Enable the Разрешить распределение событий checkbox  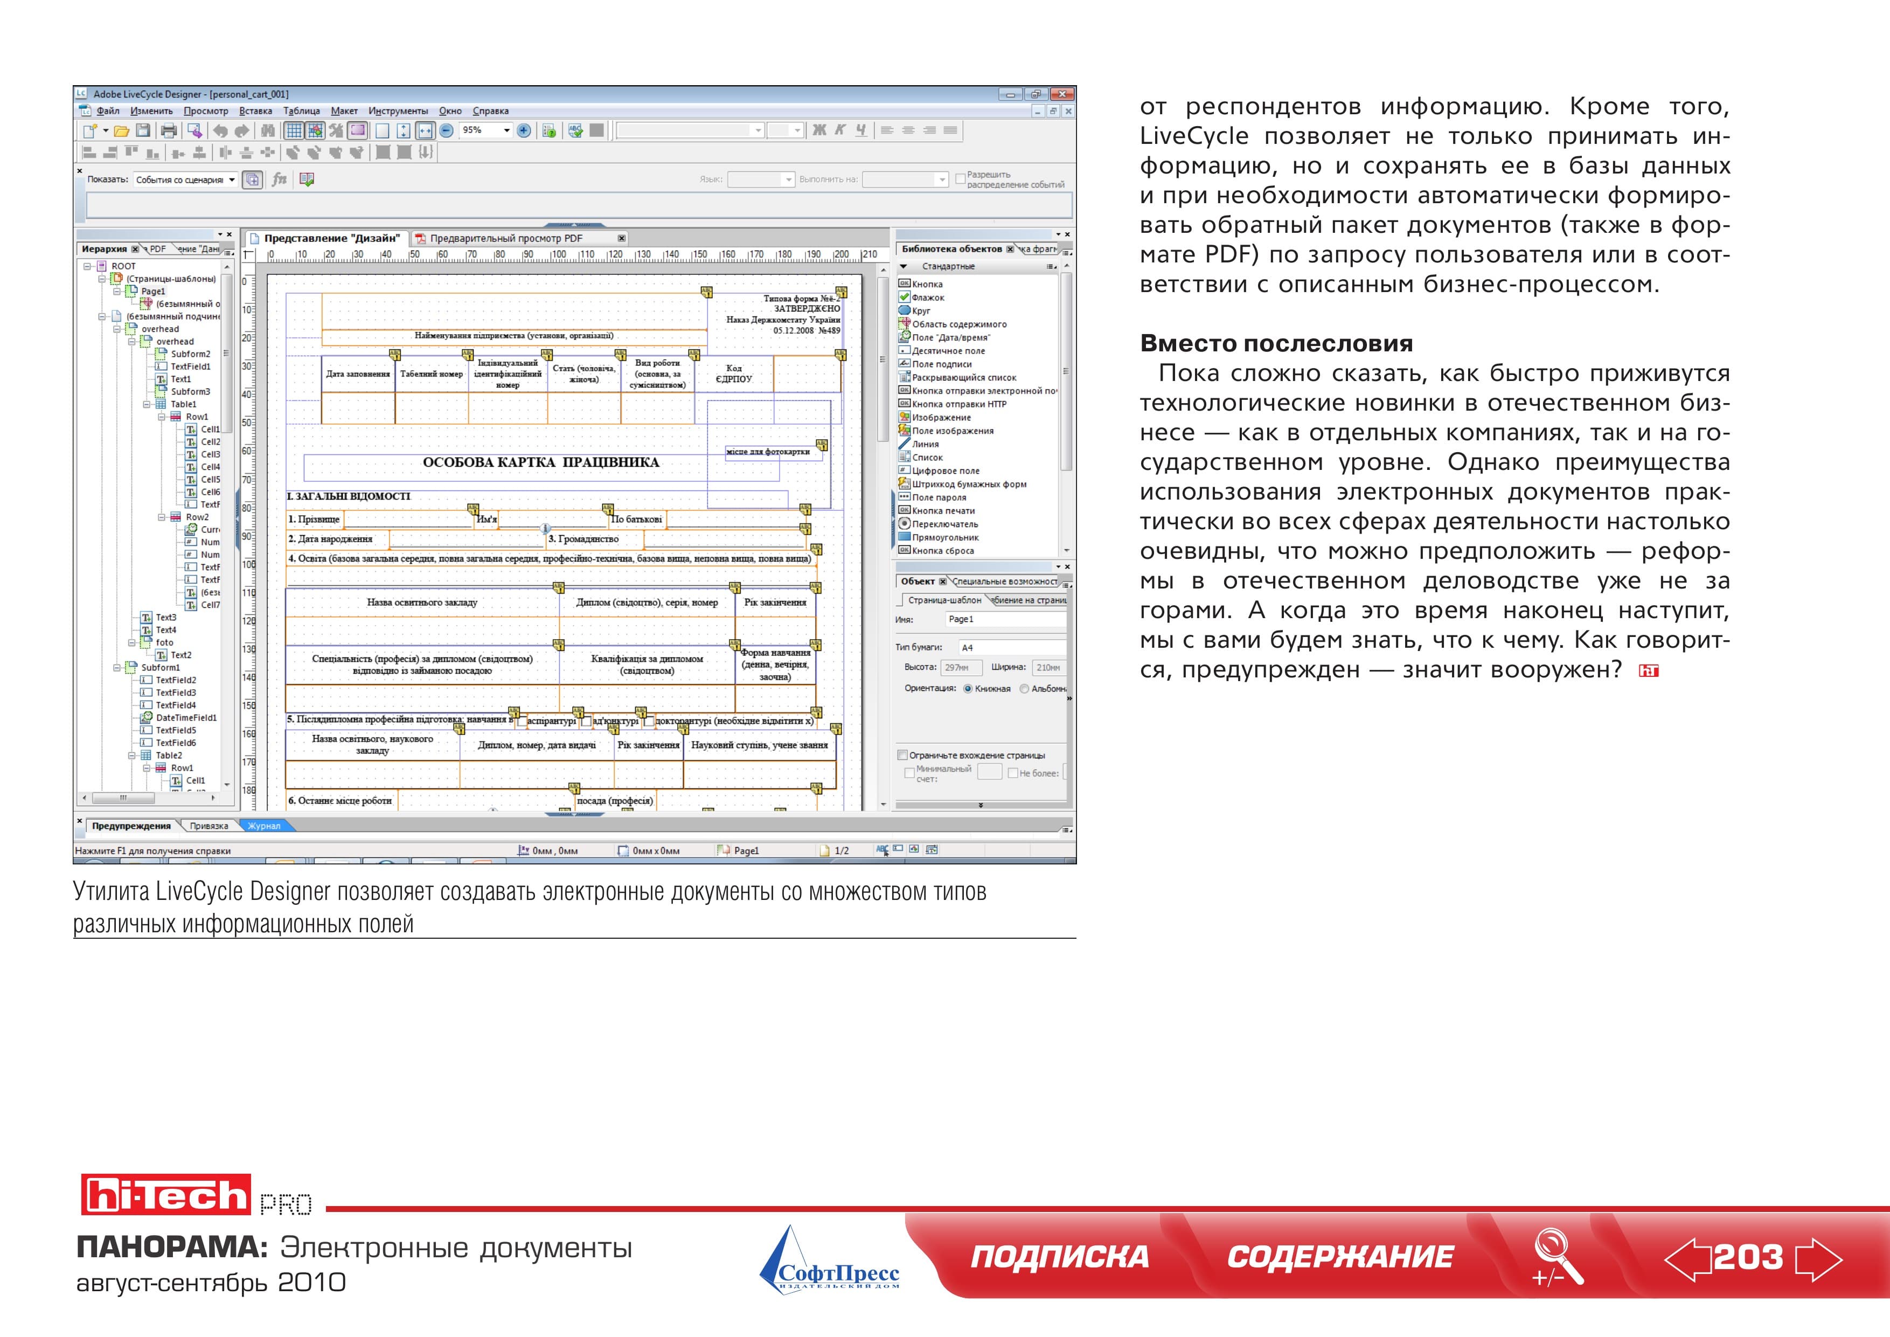click(960, 179)
